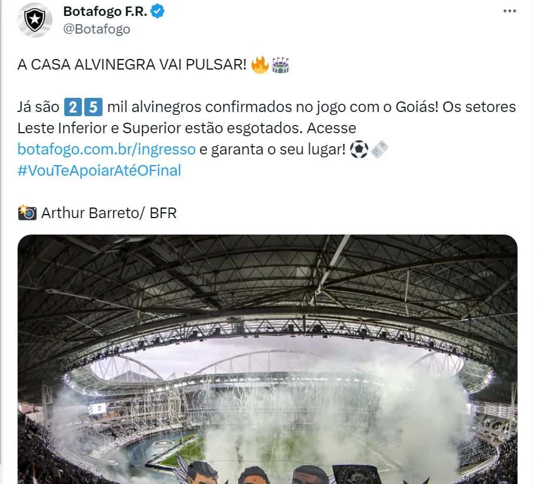Open the stadium photo attachment
This screenshot has height=484, width=554.
268,359
